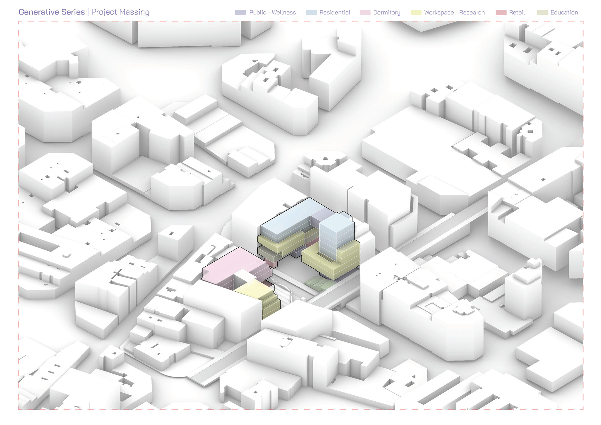
Task: Click the Residential legend color swatch
Action: pyautogui.click(x=311, y=13)
